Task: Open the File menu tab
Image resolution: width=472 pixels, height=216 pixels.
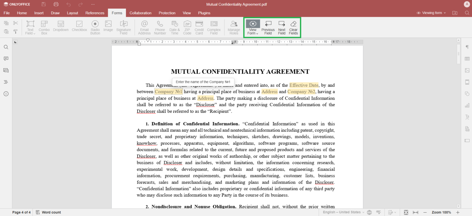Action: [x=6, y=13]
